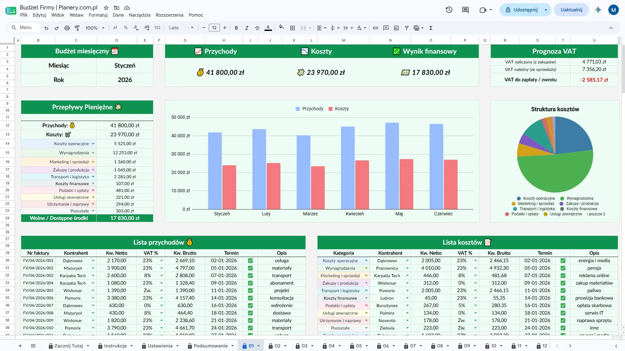Open the functions sigma menu
625x351 pixels.
pos(431,28)
